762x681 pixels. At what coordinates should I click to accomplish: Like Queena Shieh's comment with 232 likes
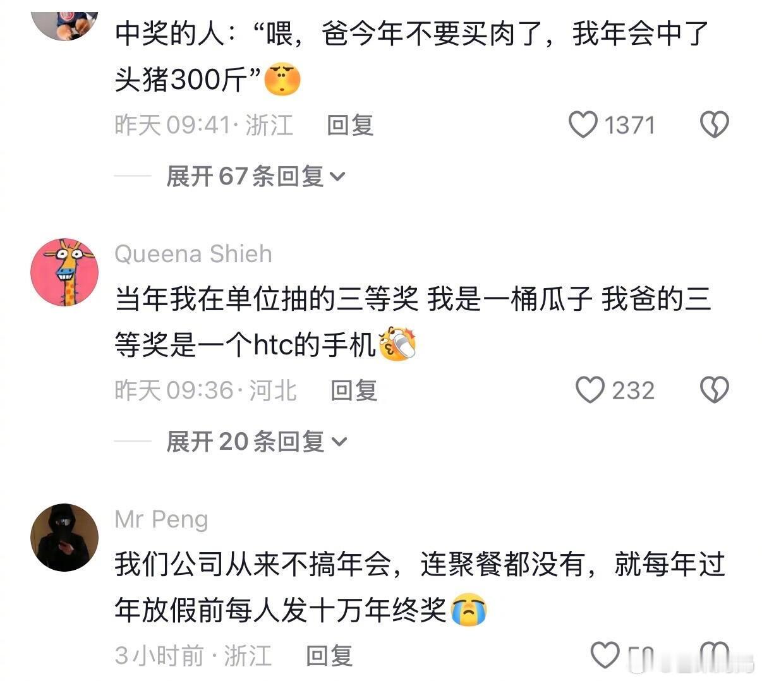[590, 390]
